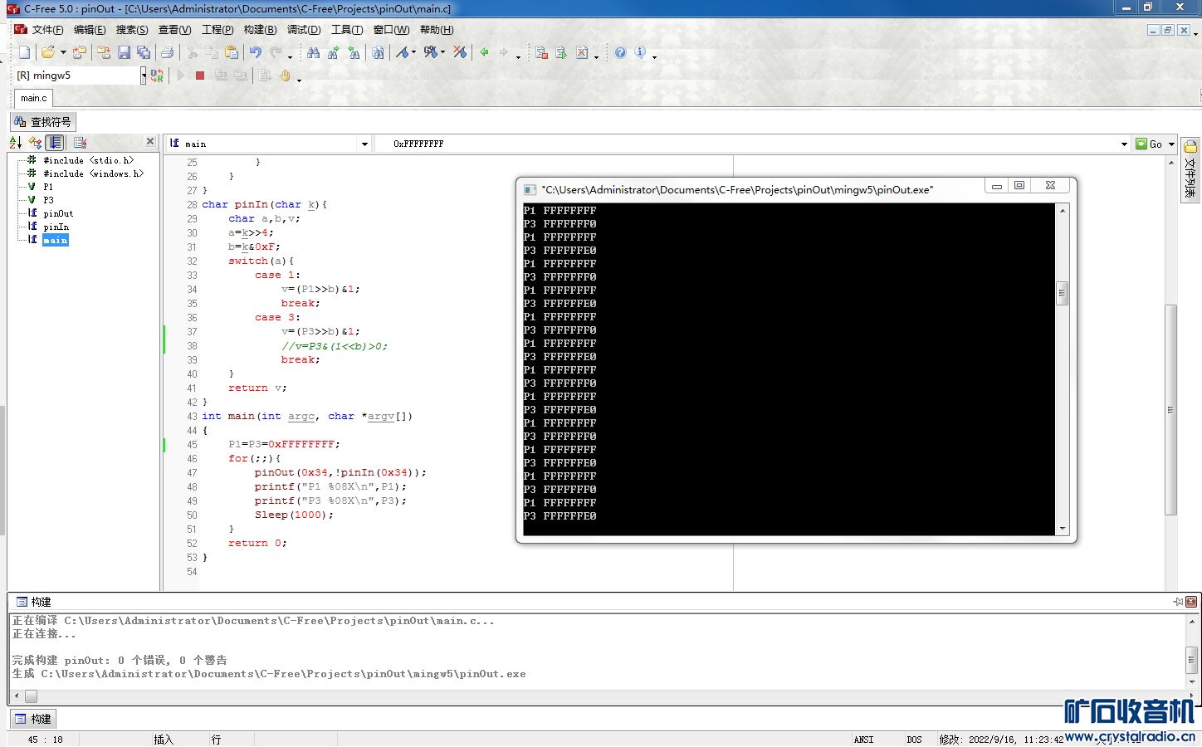Click the New file icon

click(24, 52)
